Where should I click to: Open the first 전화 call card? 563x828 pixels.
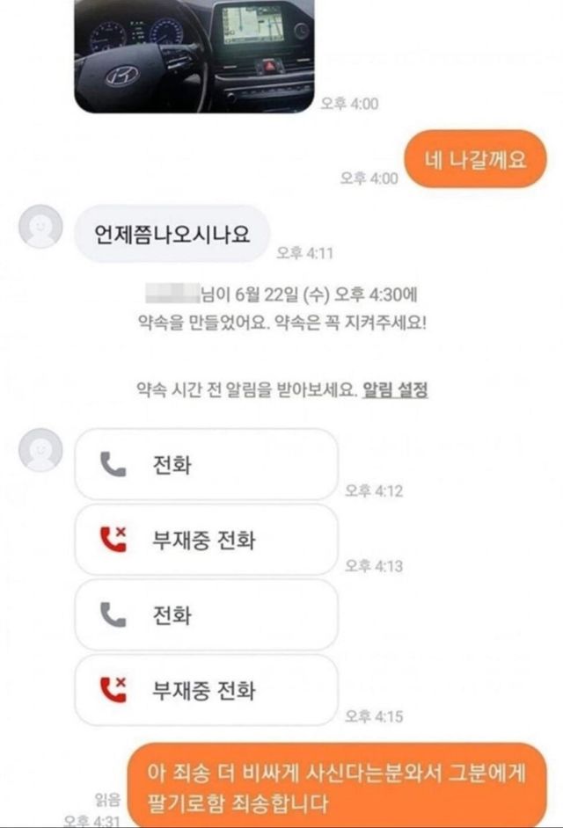[206, 465]
